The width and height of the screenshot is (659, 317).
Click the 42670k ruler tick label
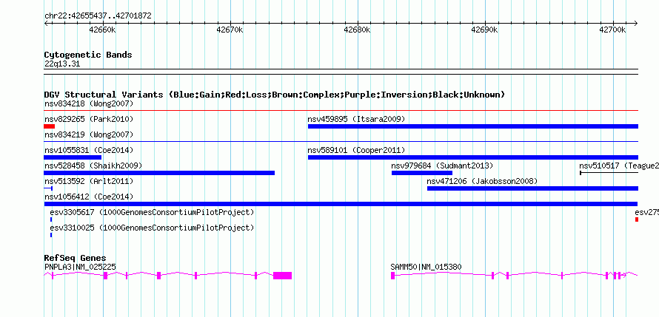pyautogui.click(x=230, y=30)
